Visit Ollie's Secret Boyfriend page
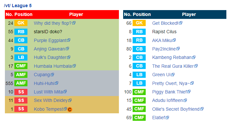This screenshot has height=126, width=228. [176, 109]
